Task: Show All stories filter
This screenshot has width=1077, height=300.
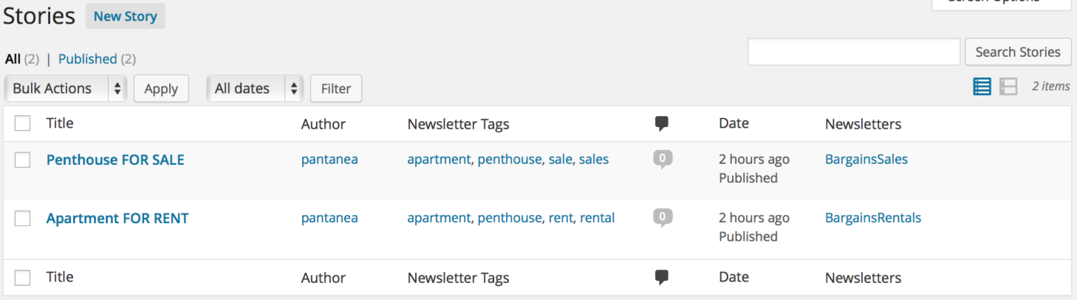Action: tap(13, 59)
